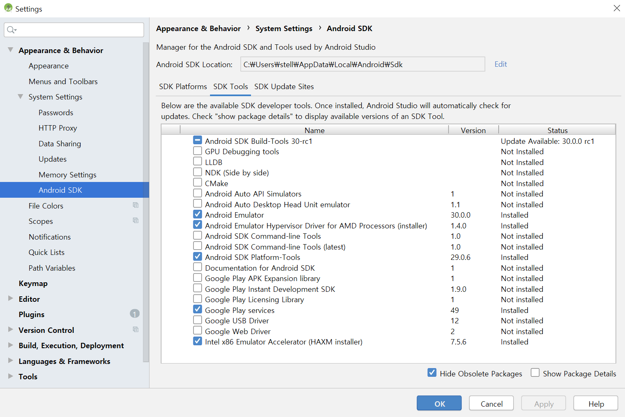Select Documentation for Android SDK row
The width and height of the screenshot is (625, 417).
coord(388,268)
